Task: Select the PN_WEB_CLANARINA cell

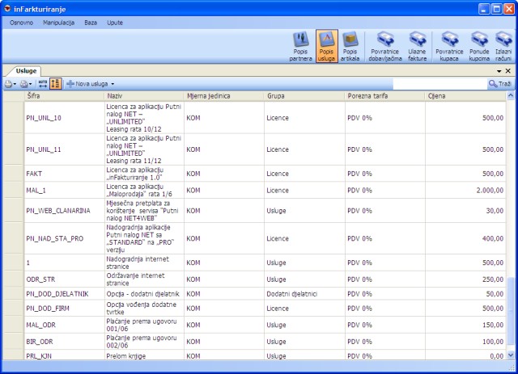Action: point(64,210)
